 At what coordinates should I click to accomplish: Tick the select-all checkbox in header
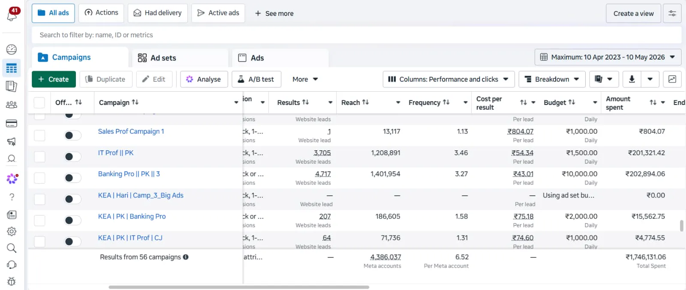(x=39, y=103)
